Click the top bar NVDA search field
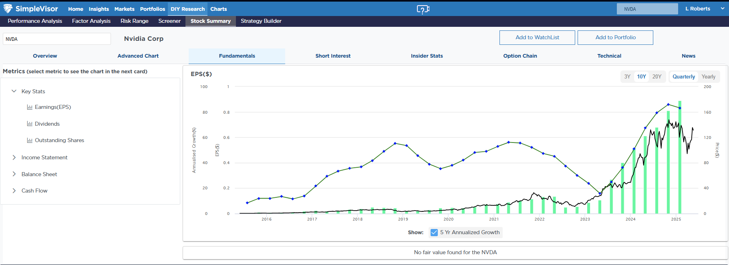729x265 pixels. click(647, 9)
